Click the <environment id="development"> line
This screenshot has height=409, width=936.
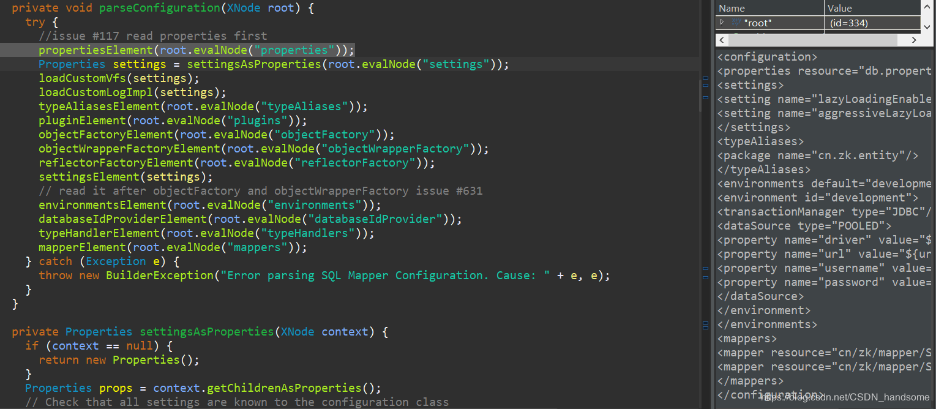pos(818,198)
